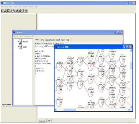Click the Help question-mark toolbar icon
The width and height of the screenshot is (139, 124).
tap(23, 11)
